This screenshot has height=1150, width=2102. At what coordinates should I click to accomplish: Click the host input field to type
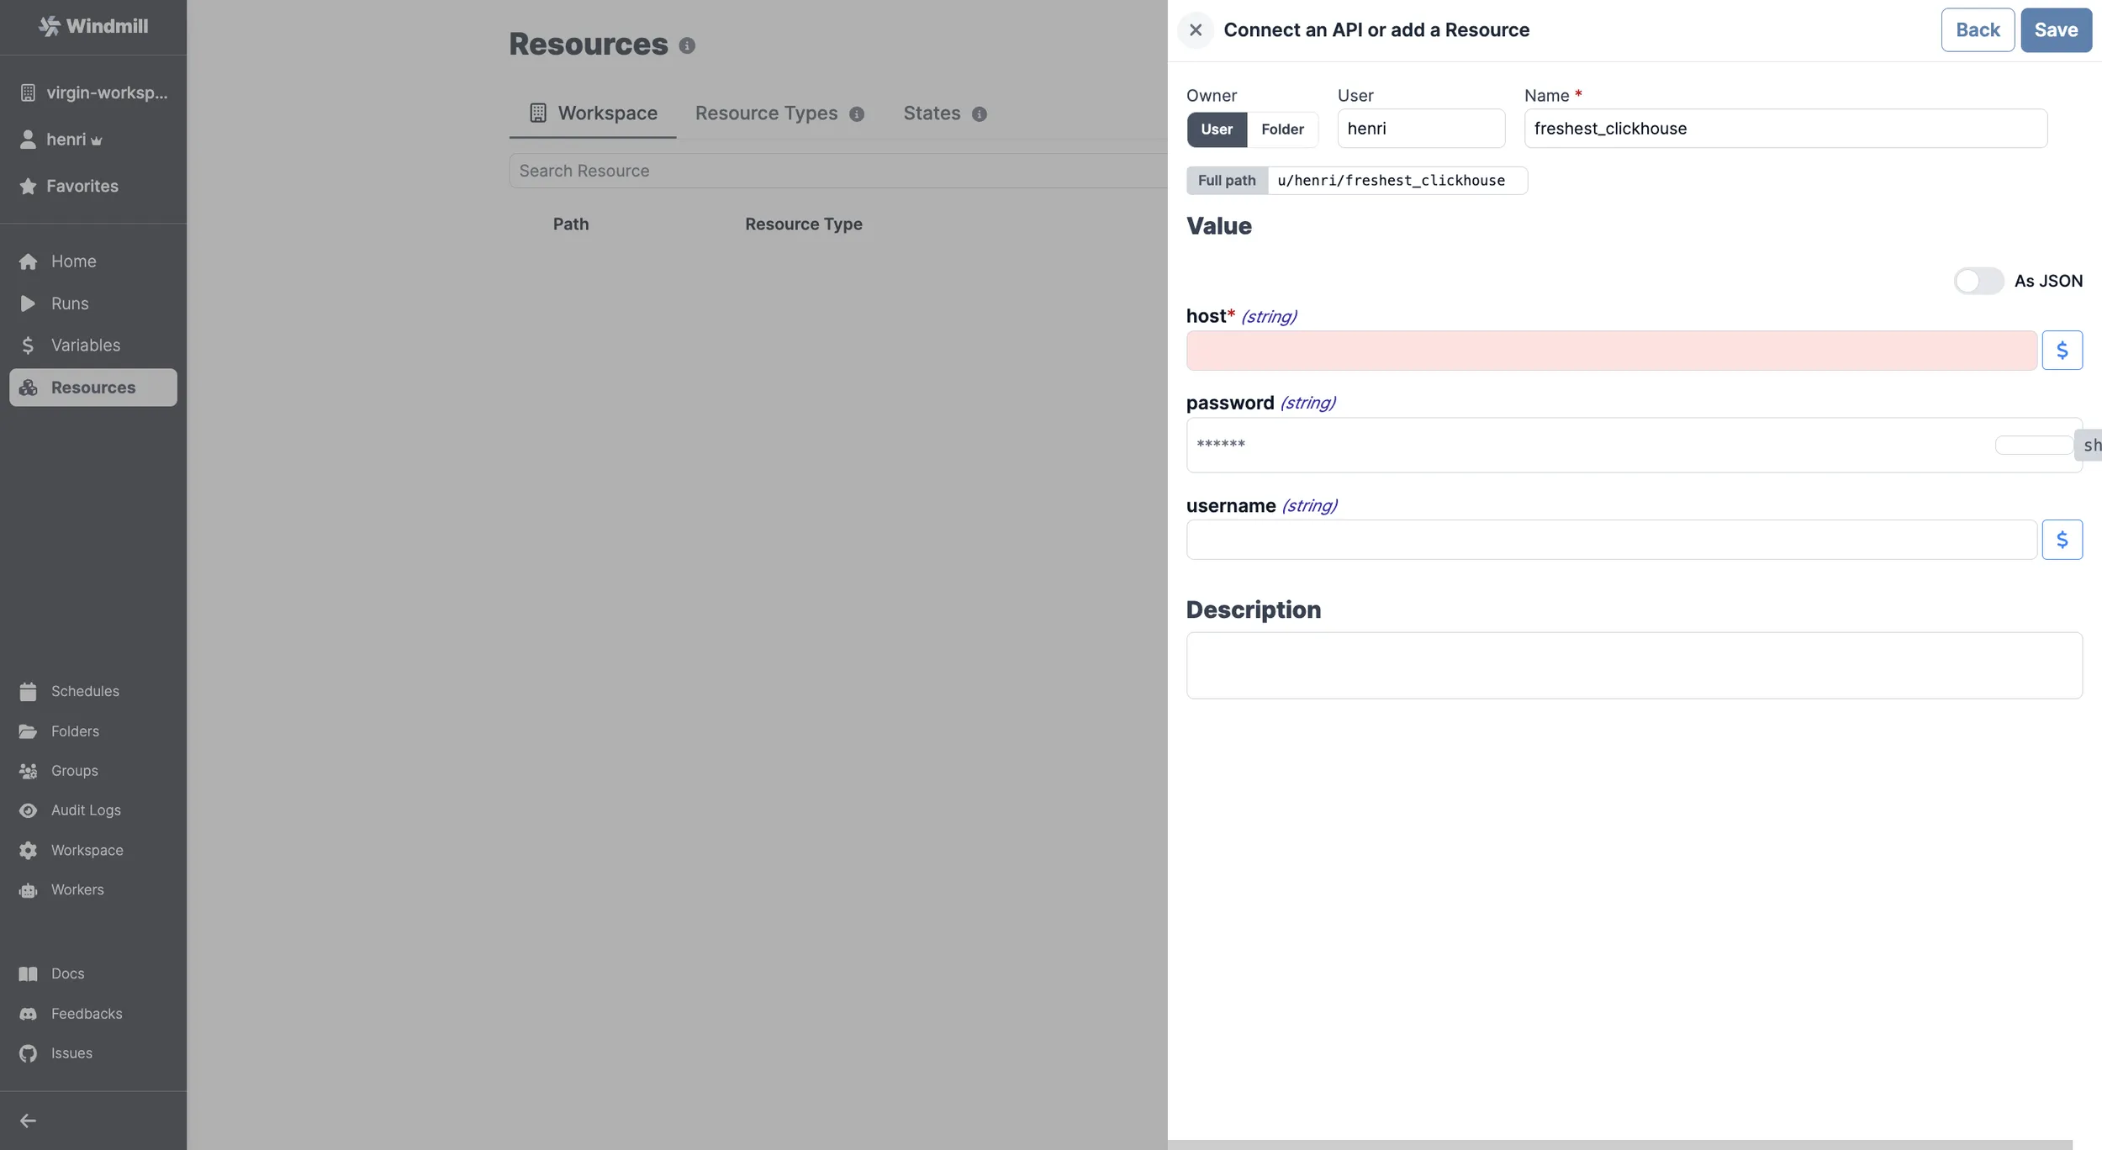pyautogui.click(x=1609, y=350)
